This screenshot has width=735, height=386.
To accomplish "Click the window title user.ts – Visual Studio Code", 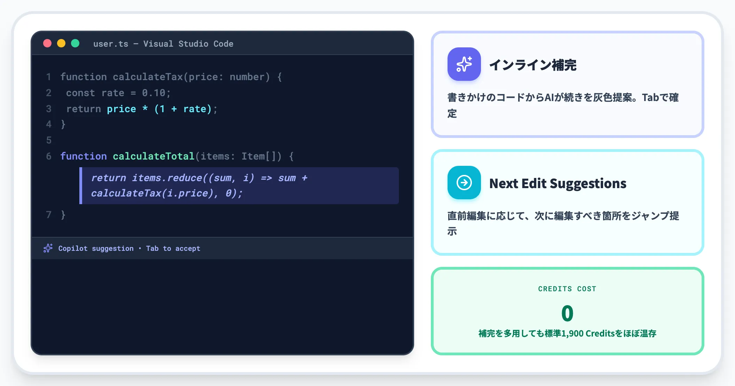I will 163,44.
